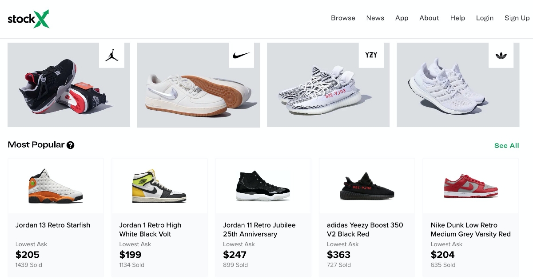Click the adidas trefoil brand icon

(501, 55)
